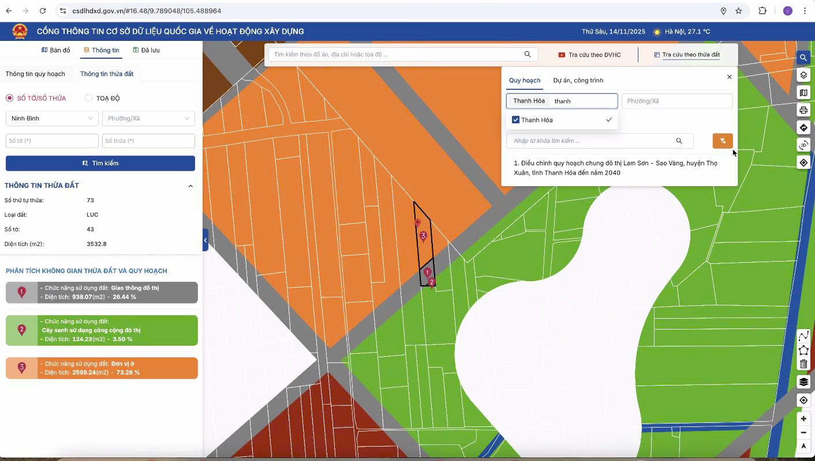The width and height of the screenshot is (815, 461).
Task: Open the Dự án, công trình tab
Action: [x=578, y=81]
